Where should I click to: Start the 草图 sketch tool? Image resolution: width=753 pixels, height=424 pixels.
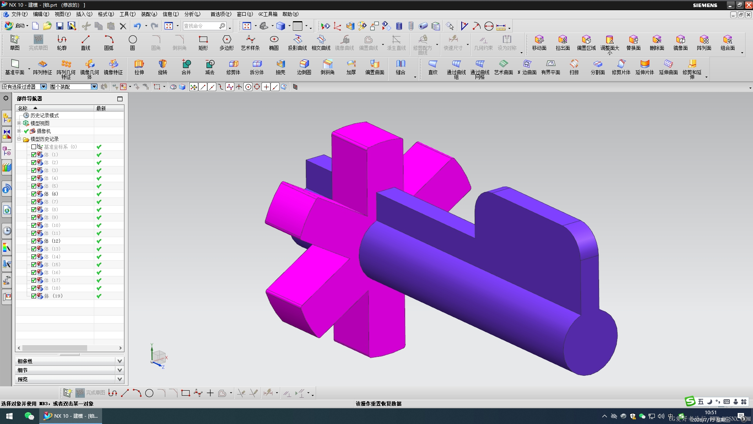point(15,43)
